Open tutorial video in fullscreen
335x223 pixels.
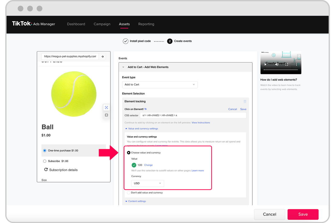click(287, 64)
